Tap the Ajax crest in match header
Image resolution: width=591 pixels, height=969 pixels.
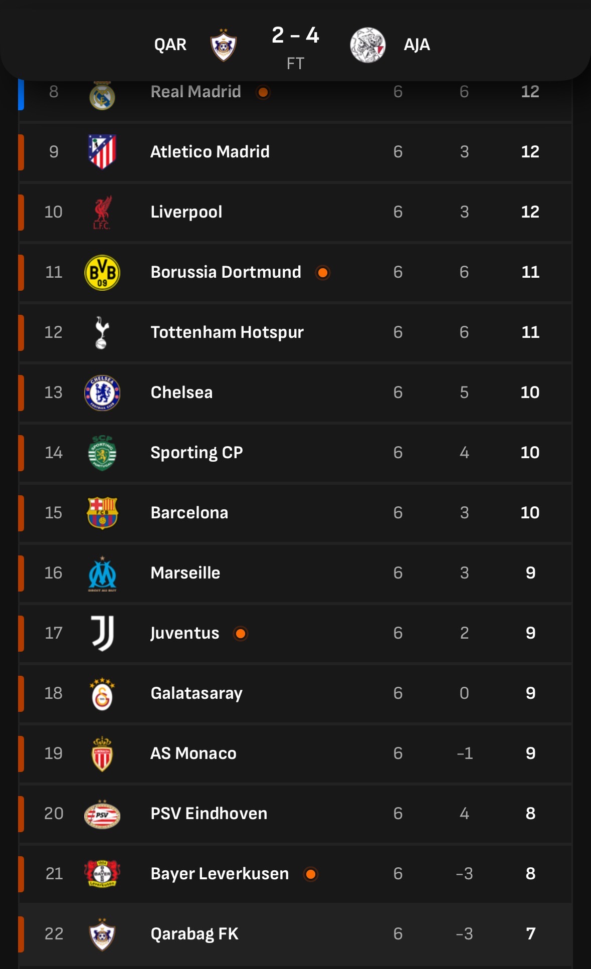click(x=367, y=45)
